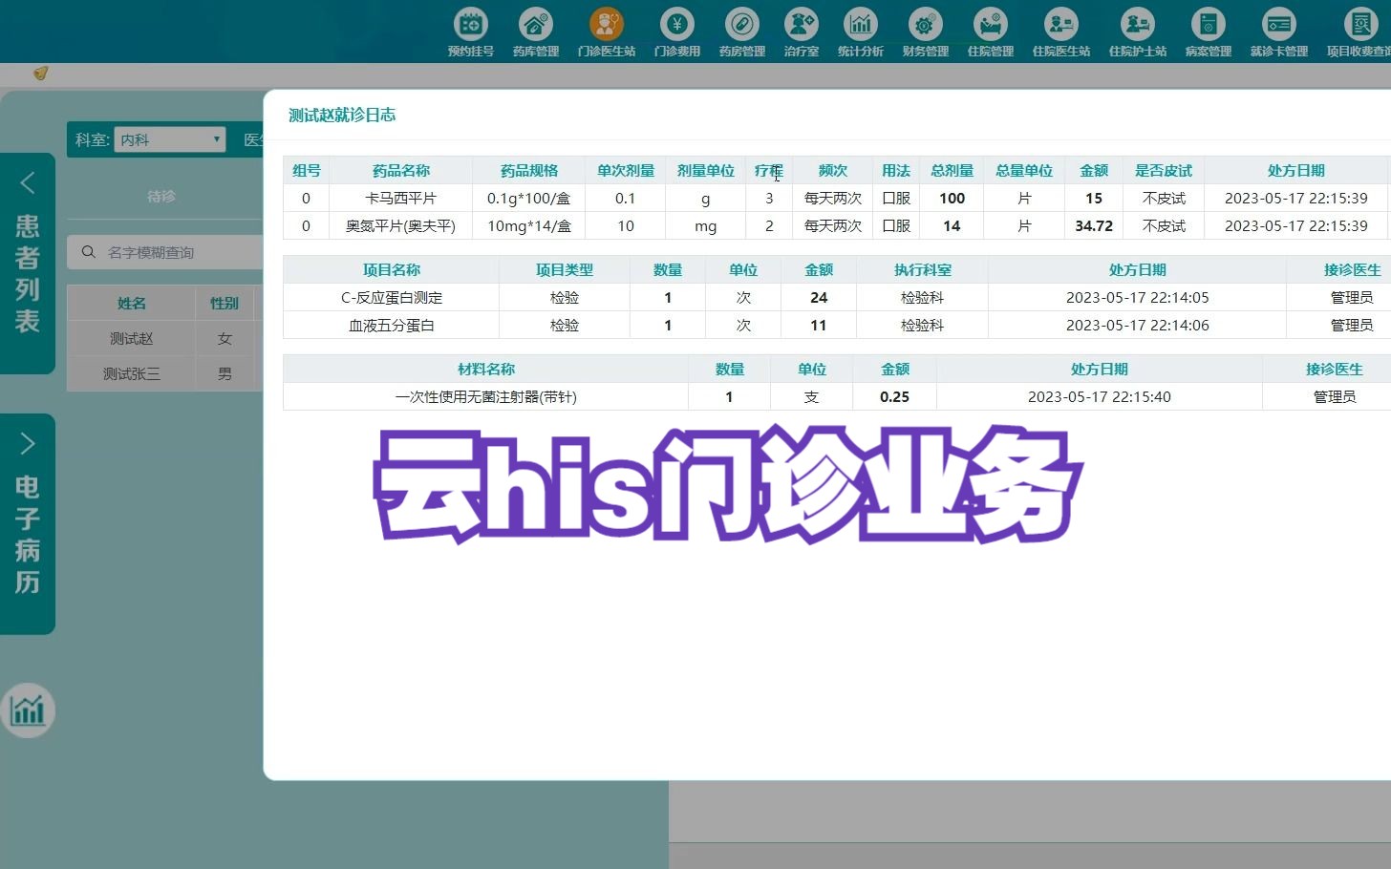Click the 是否皮试 column header
Screen dimensions: 1391x869
coord(1164,170)
